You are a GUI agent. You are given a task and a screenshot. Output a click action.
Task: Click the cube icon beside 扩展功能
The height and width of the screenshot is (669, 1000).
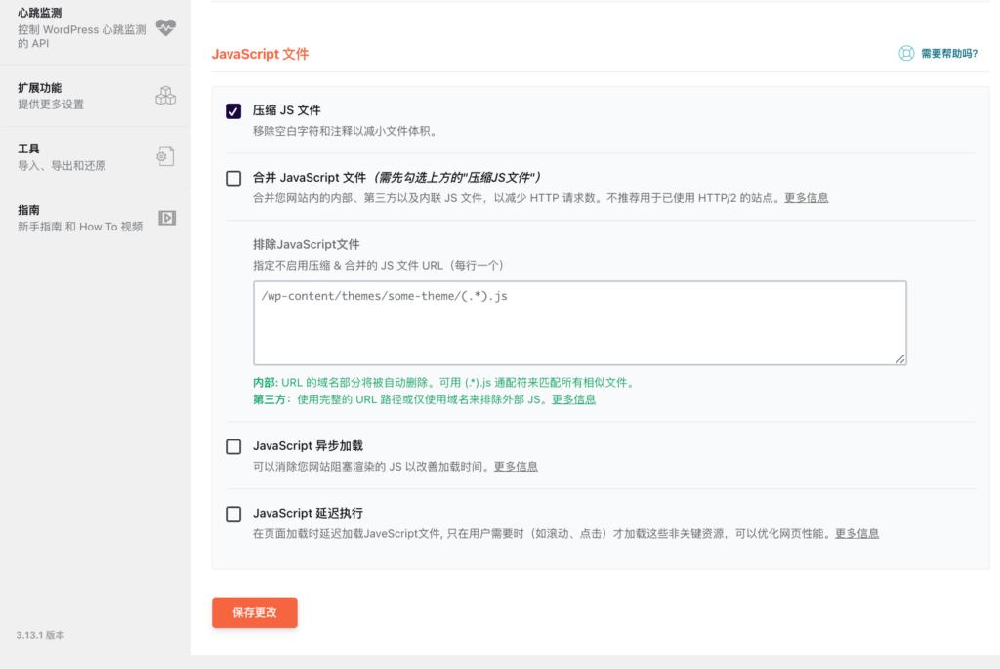click(x=166, y=95)
